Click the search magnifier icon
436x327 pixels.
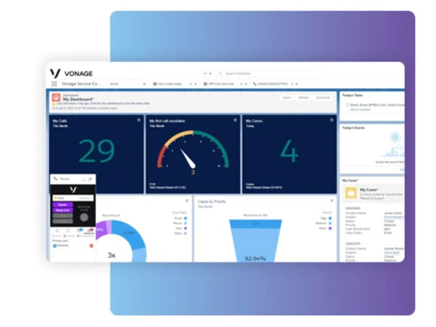[221, 73]
